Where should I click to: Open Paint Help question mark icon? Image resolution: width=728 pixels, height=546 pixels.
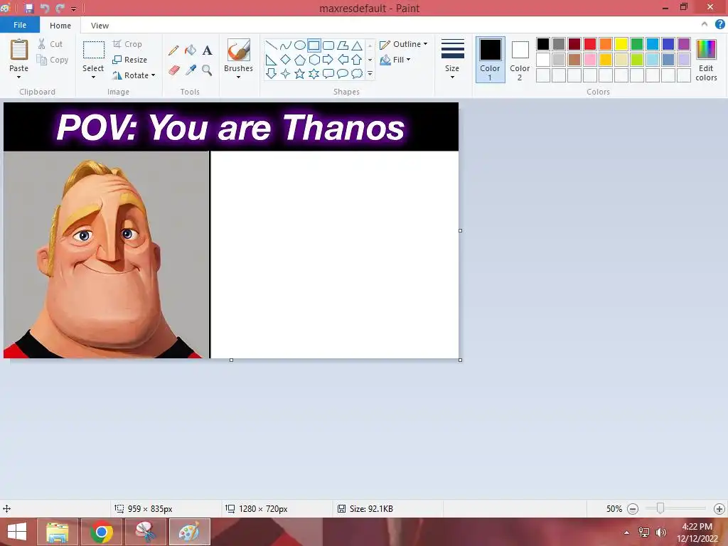(719, 25)
